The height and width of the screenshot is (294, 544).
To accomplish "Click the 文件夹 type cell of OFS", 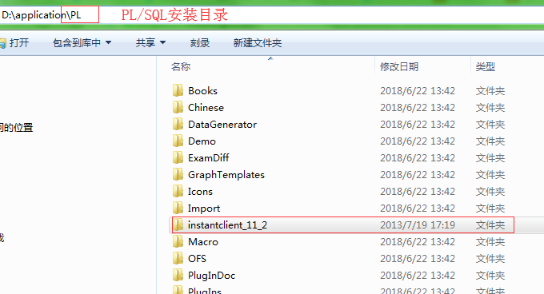I will point(490,259).
